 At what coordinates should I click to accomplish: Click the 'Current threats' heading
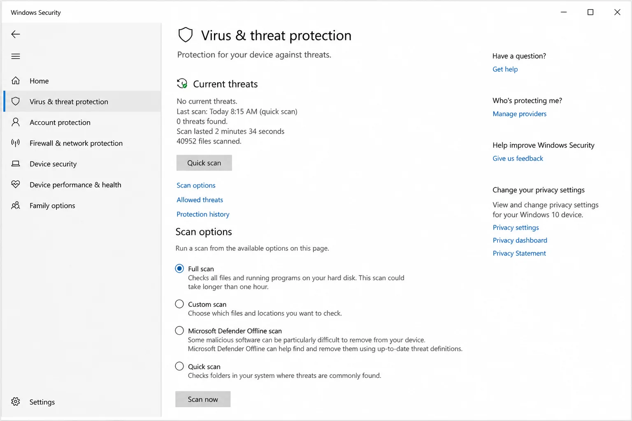tap(225, 84)
